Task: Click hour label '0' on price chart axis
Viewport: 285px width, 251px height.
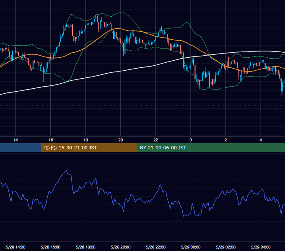Action: [191, 140]
